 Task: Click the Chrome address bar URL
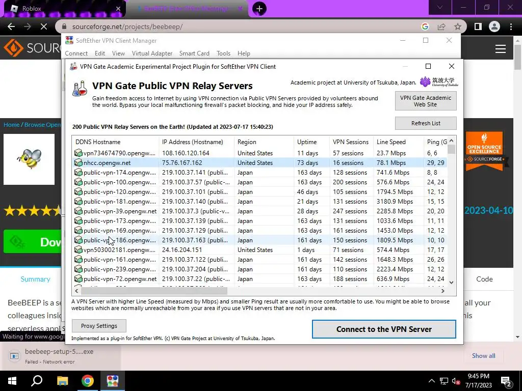coord(127,26)
